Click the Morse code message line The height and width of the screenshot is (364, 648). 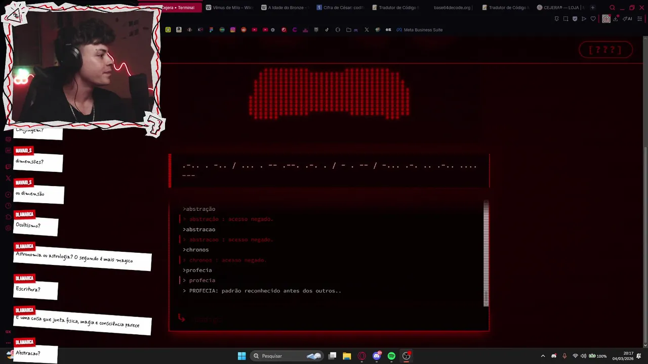click(x=329, y=170)
